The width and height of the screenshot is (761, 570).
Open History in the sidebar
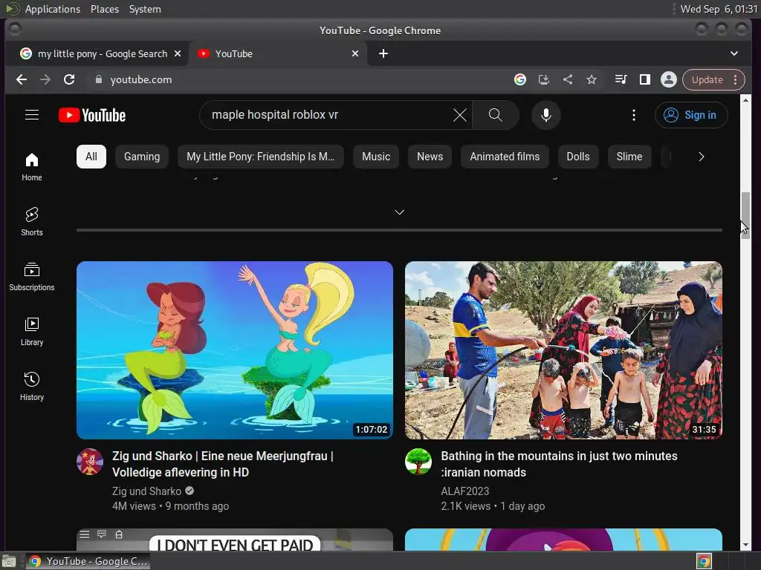(31, 386)
